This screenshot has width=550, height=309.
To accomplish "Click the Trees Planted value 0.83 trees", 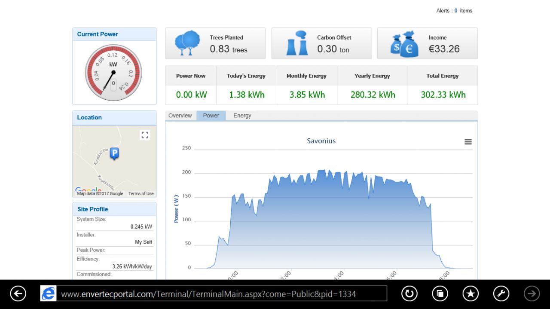I will coord(229,49).
